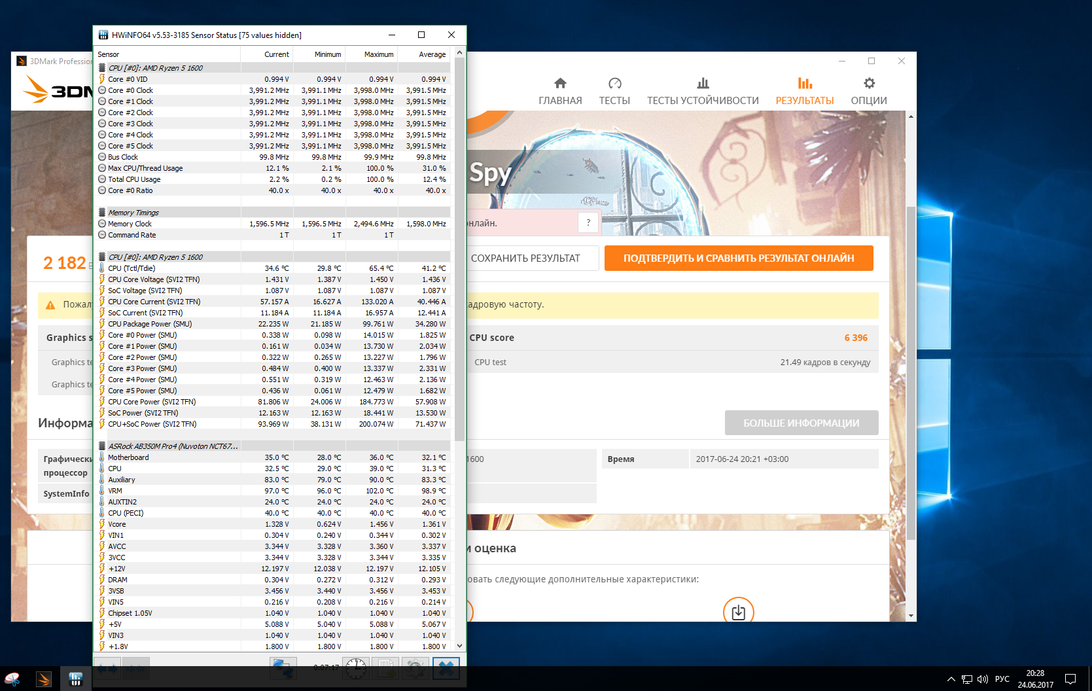
Task: Select the Bus Clock row
Action: click(x=273, y=157)
